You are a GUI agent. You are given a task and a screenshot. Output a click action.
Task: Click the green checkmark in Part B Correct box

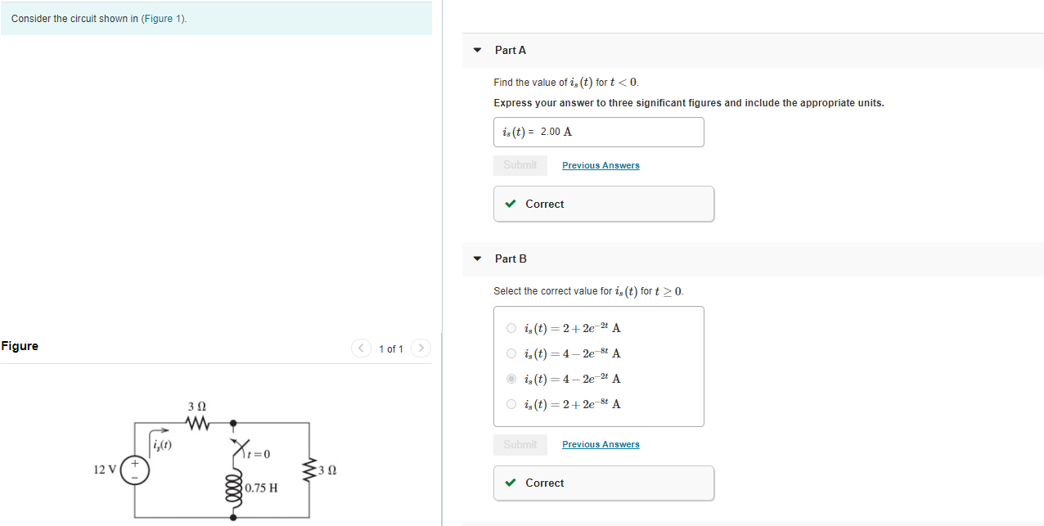click(511, 483)
